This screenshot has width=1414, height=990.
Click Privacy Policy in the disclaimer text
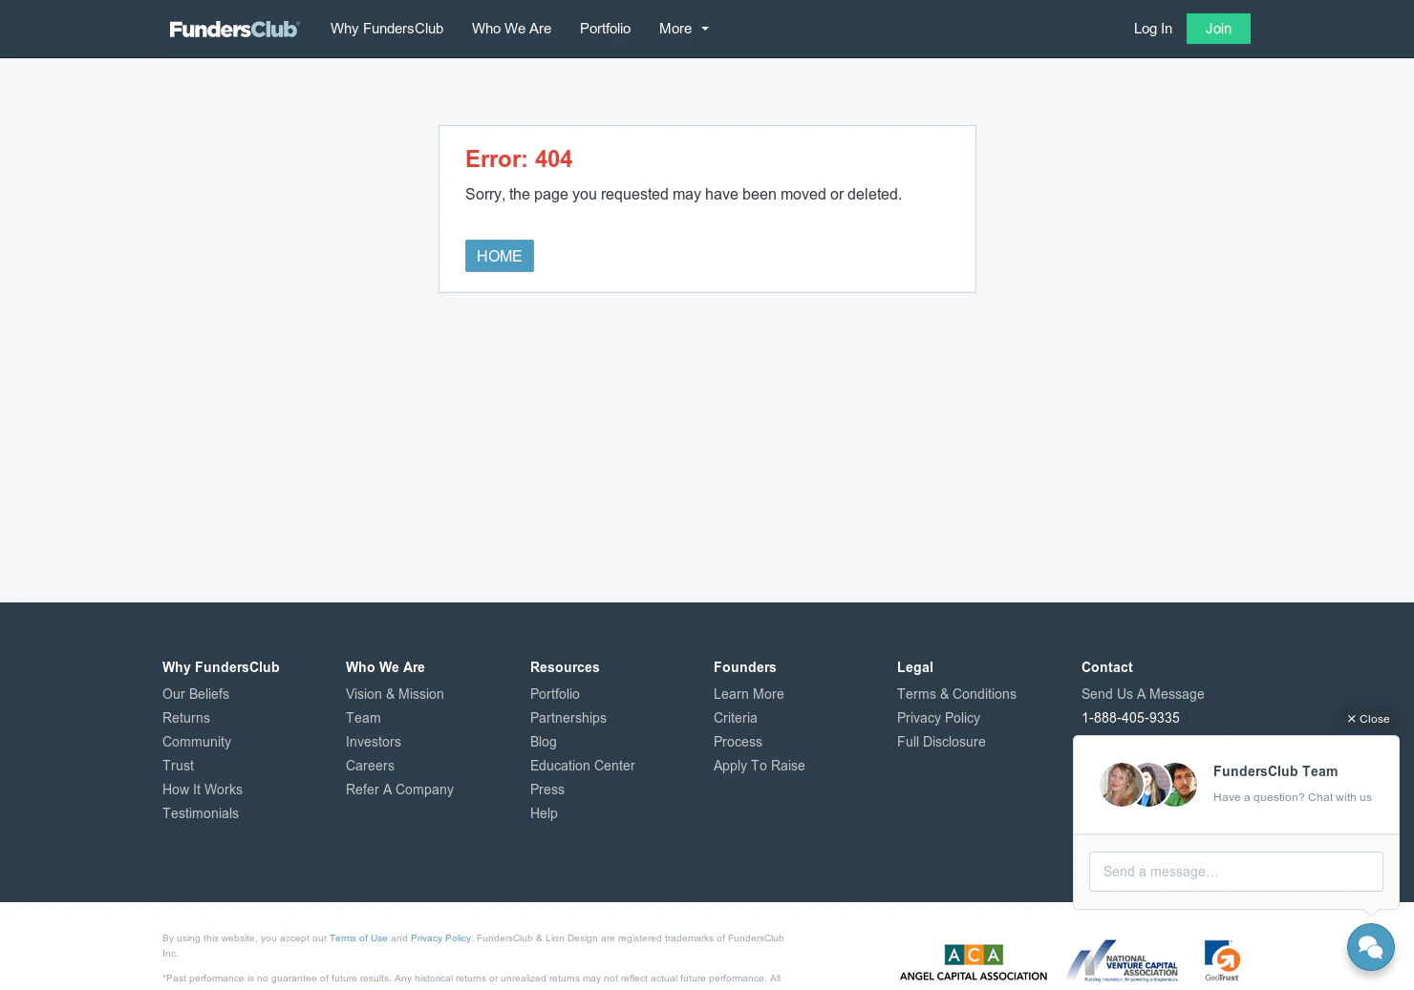pos(440,938)
